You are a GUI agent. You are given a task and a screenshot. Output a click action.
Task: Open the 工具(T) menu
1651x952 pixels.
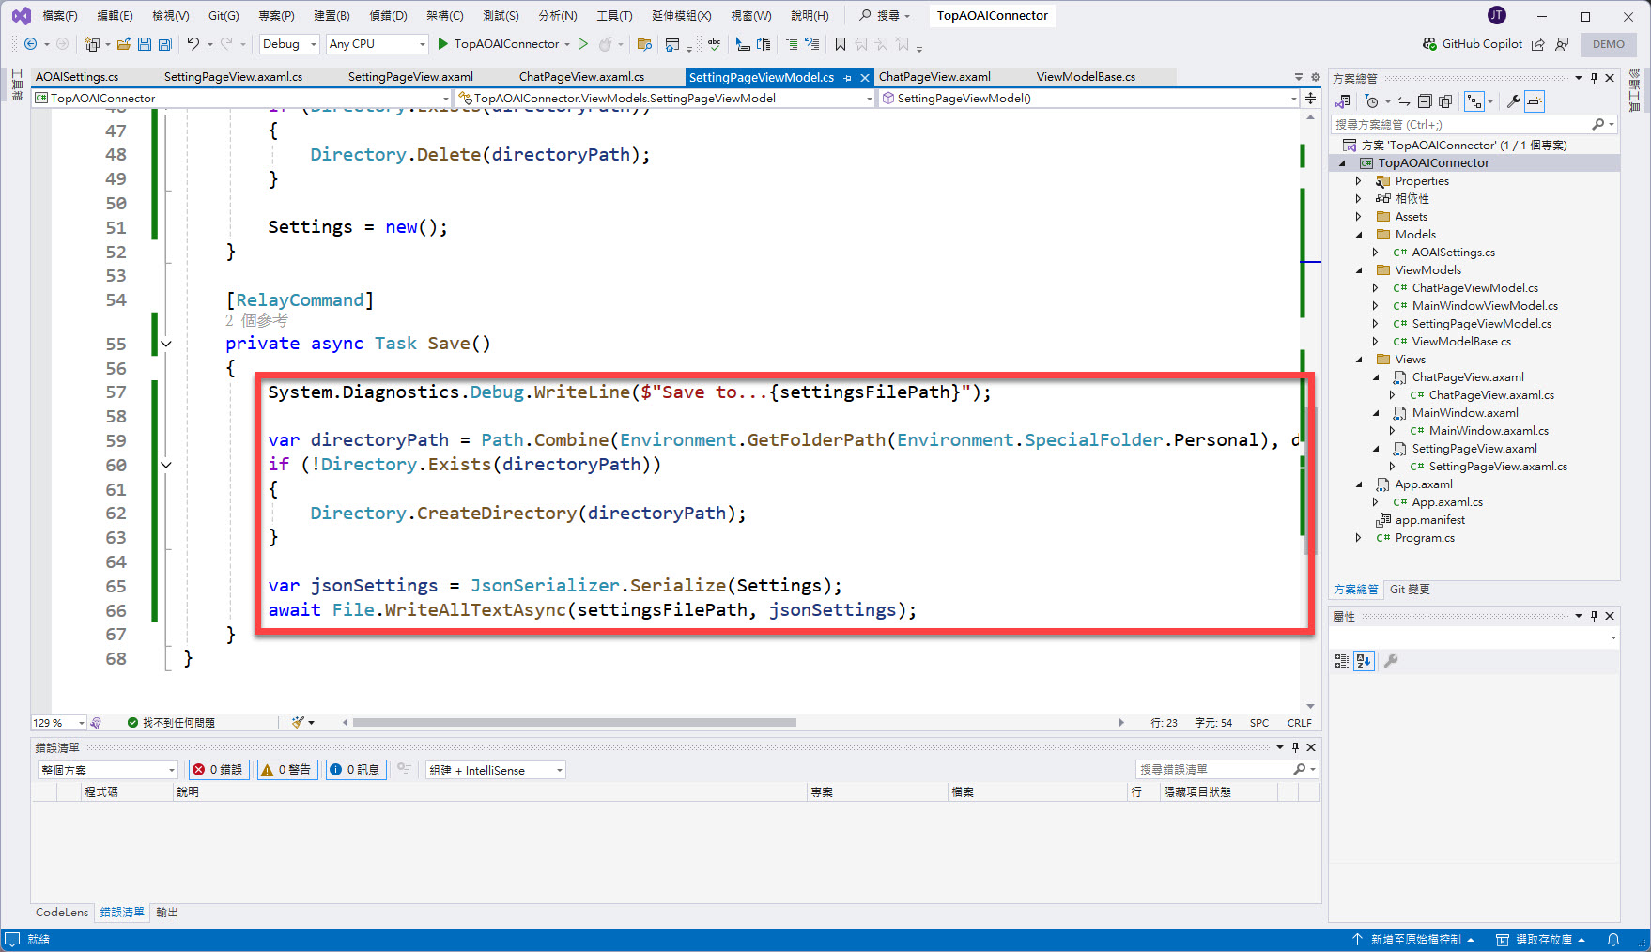click(614, 16)
